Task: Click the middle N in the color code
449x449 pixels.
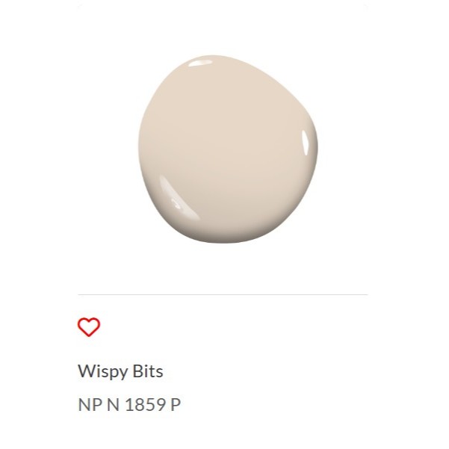Action: pos(113,405)
